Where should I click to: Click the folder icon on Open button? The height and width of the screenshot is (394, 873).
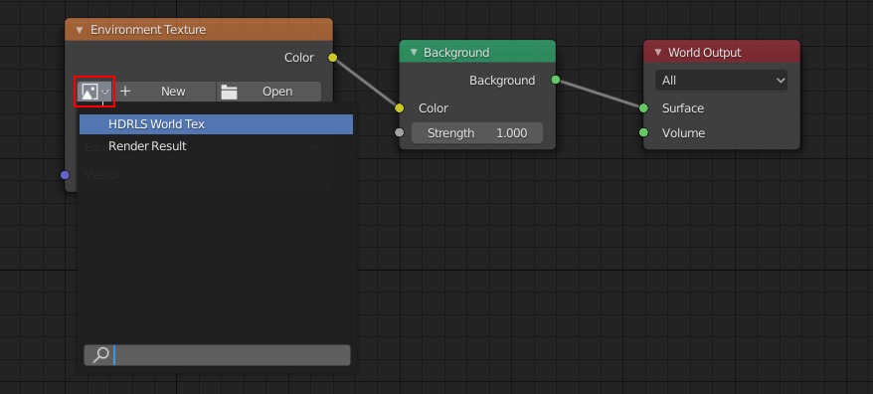229,92
